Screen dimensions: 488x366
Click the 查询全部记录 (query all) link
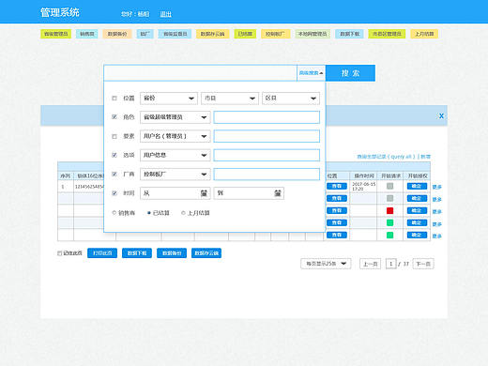387,157
